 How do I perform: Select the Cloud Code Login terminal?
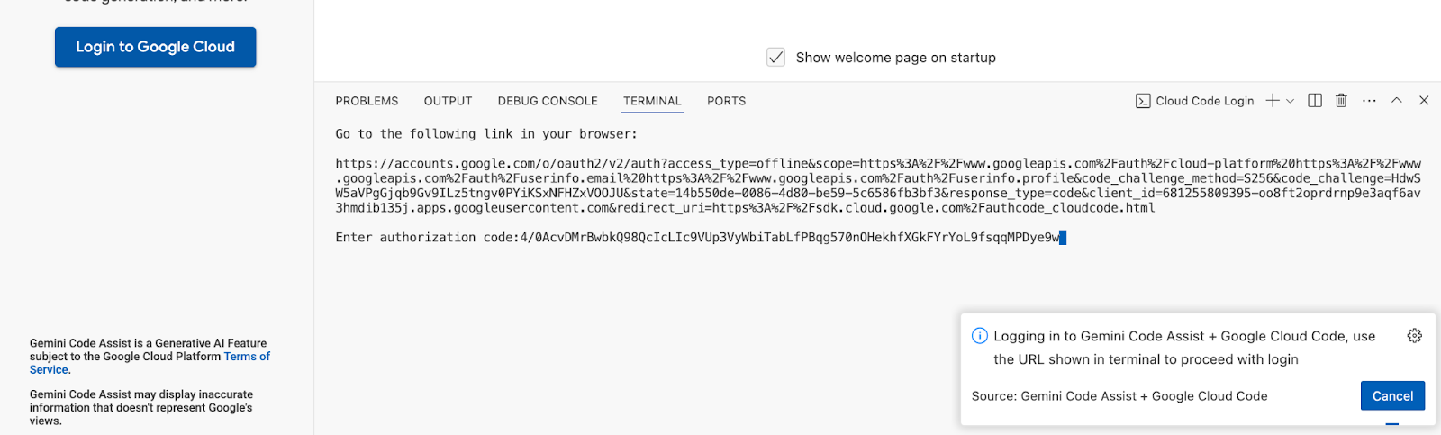1195,101
